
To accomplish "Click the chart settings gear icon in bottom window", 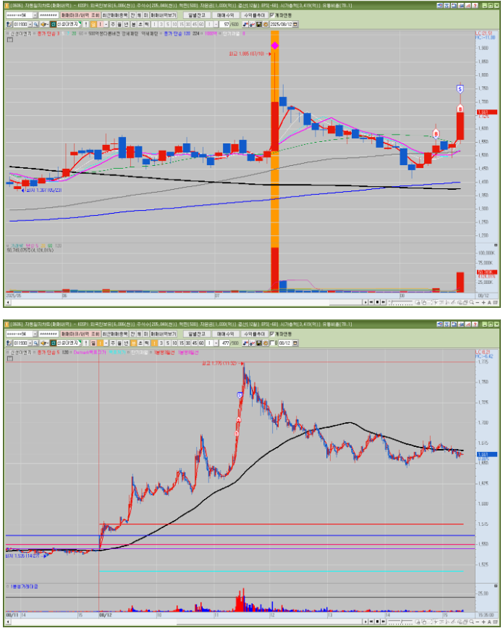I will click(x=266, y=343).
